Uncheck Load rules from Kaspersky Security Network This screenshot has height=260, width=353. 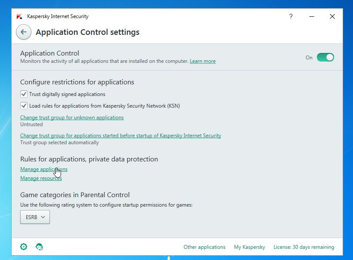tap(24, 105)
